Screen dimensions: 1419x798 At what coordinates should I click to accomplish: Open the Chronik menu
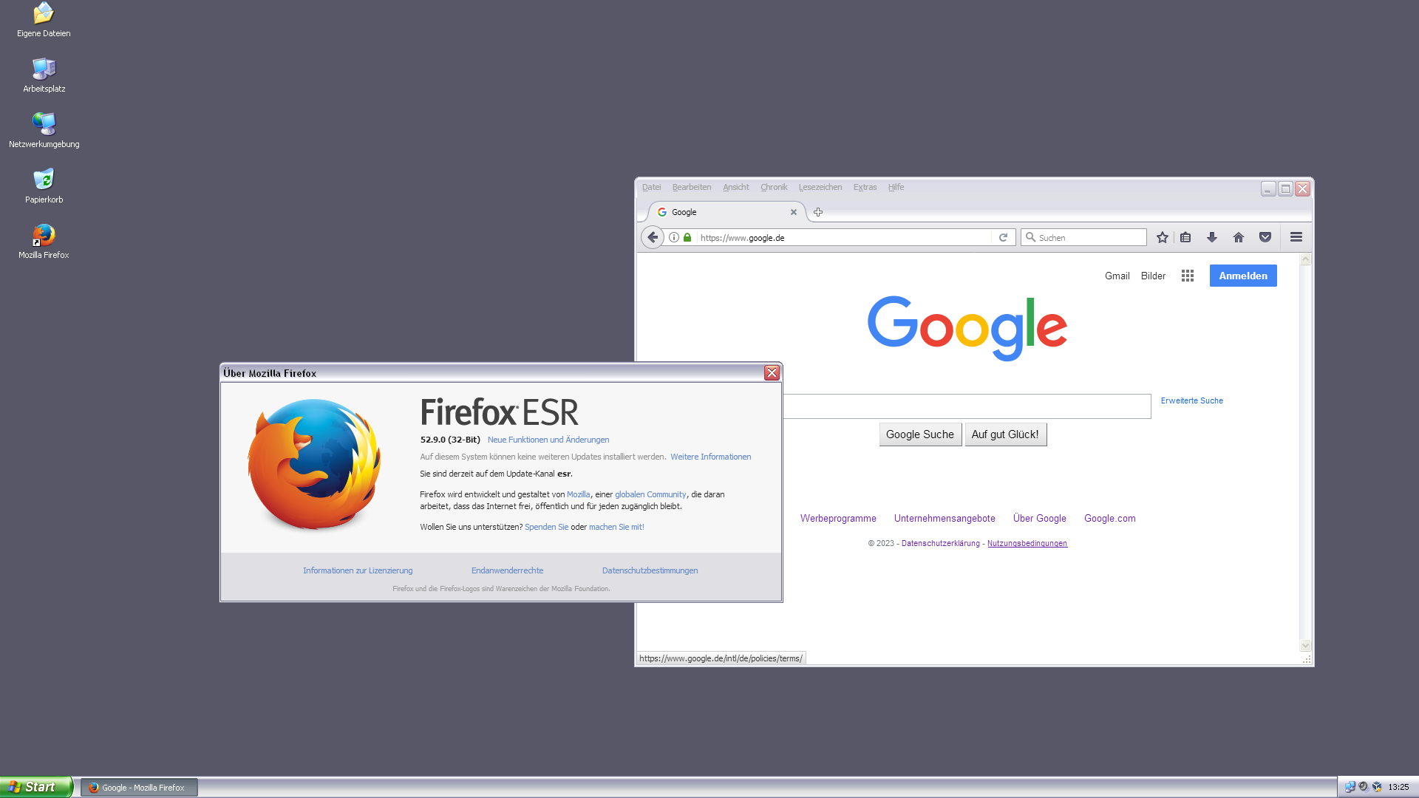(774, 187)
